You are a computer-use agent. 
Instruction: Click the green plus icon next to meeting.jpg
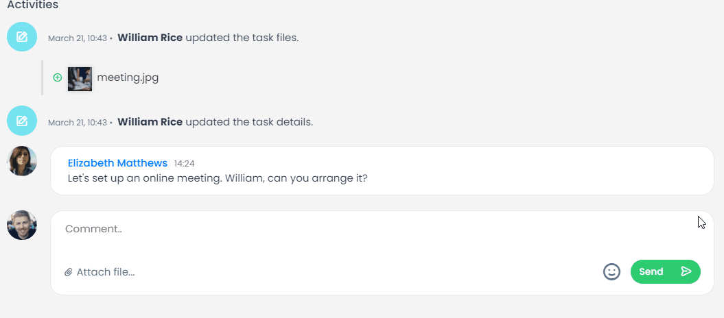click(58, 77)
